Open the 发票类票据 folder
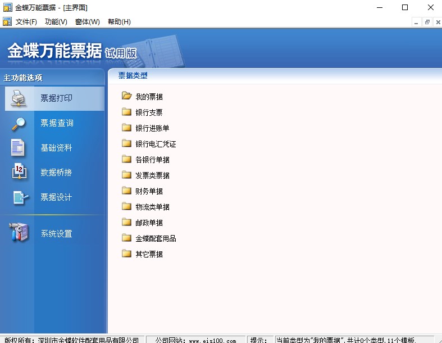Image resolution: width=442 pixels, height=343 pixels. [x=152, y=175]
